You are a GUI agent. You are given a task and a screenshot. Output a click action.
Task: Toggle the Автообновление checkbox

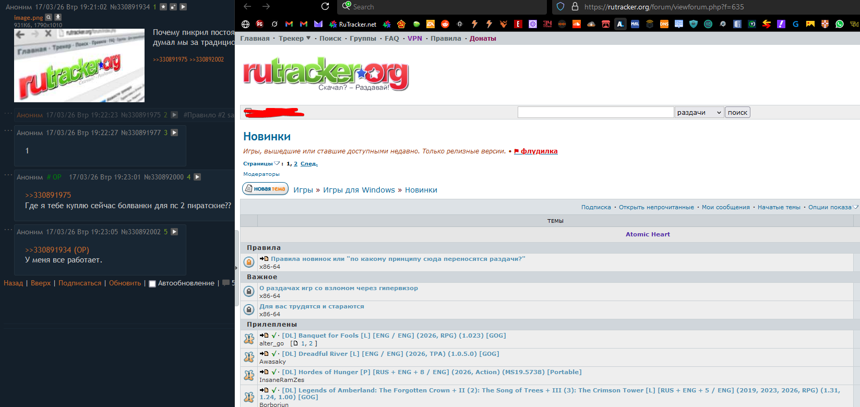tap(152, 284)
